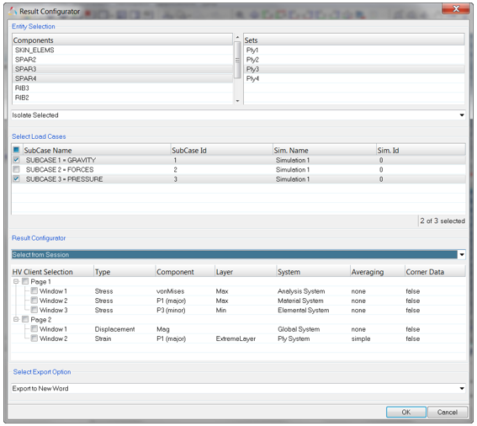Click the Components list scrollbar thumb

pos(237,60)
